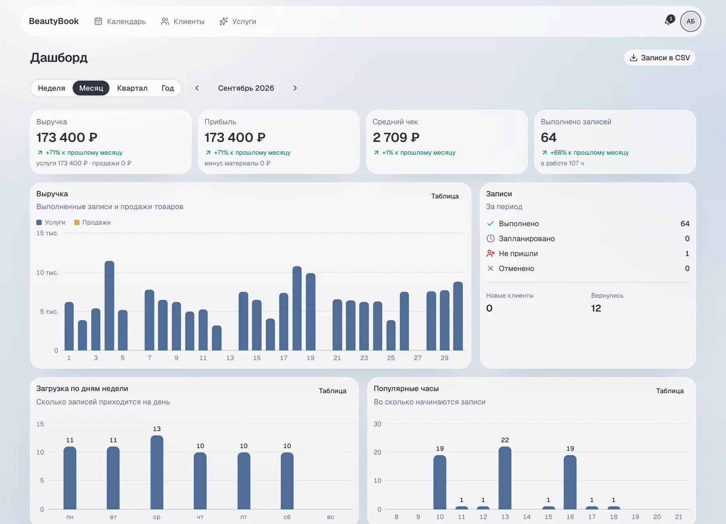Image resolution: width=726 pixels, height=524 pixels.
Task: Click the X icon beside Отменено
Action: 490,268
